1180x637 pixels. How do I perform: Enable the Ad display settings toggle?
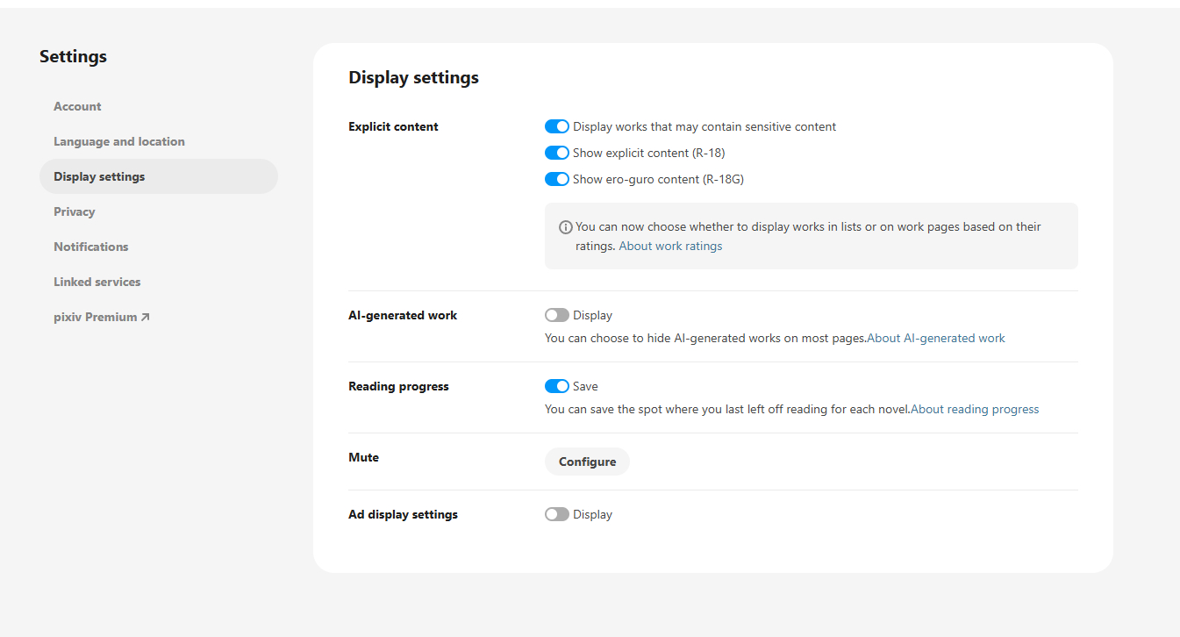[557, 515]
